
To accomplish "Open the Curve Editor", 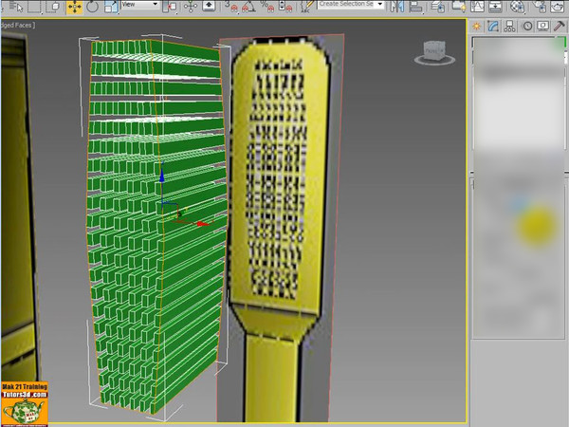I will (477, 7).
